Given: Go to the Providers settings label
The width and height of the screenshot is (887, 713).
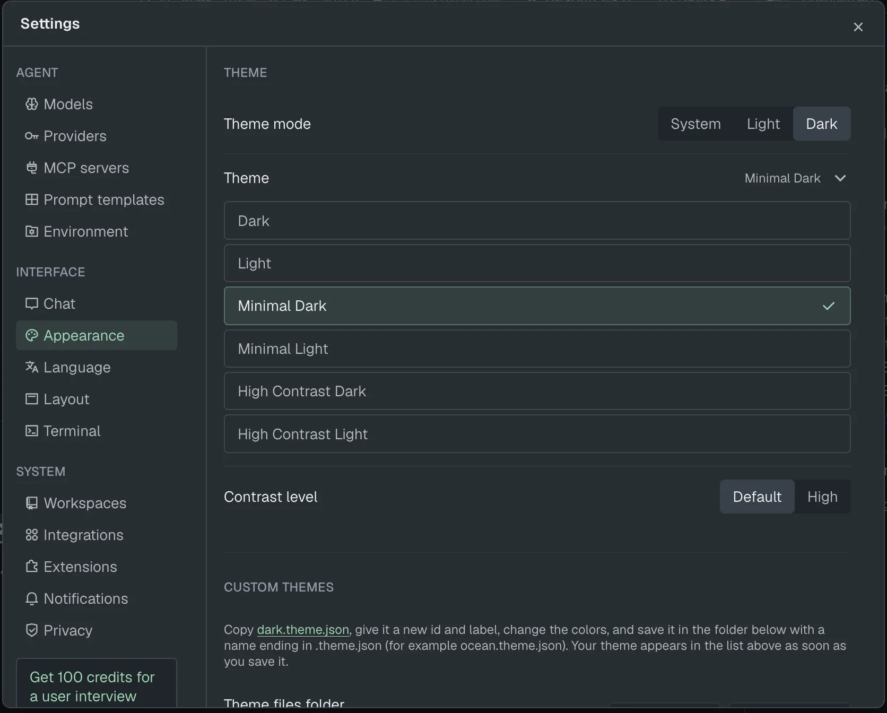Looking at the screenshot, I should coord(75,136).
